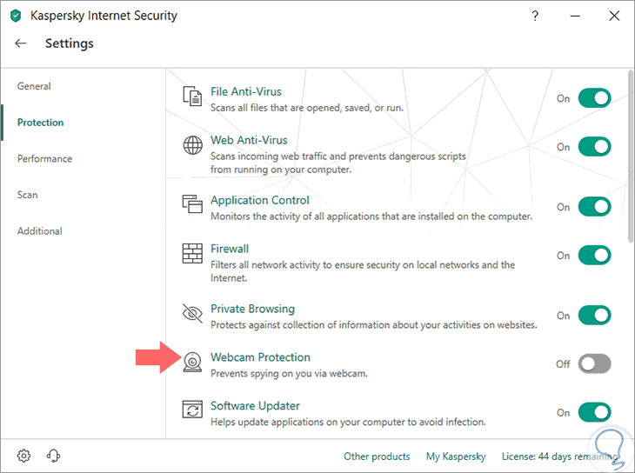Click the Other products link

tap(377, 456)
